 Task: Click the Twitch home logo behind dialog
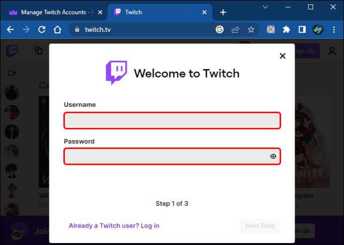12,51
